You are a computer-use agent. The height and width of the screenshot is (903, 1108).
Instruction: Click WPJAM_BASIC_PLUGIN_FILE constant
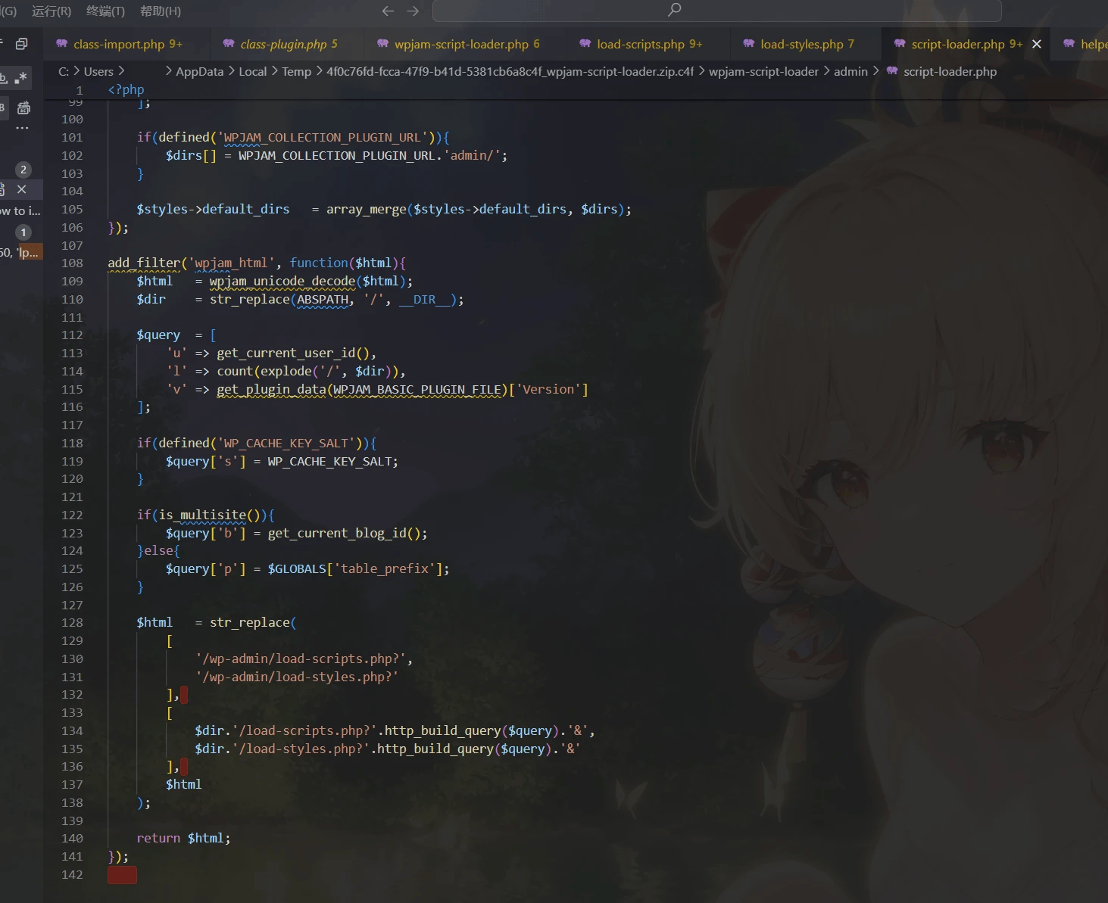point(417,390)
